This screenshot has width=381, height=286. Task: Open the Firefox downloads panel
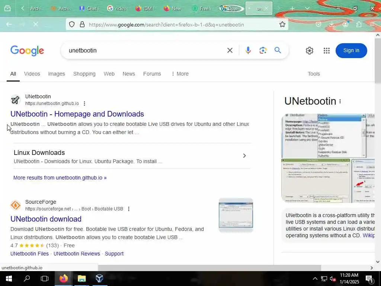point(332,24)
